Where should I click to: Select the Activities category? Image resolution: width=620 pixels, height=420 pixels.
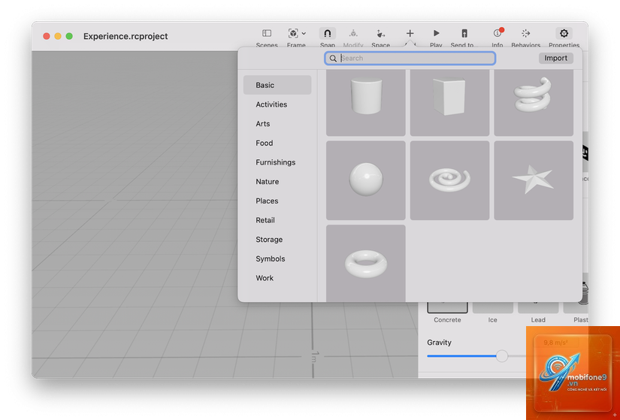pos(277,104)
